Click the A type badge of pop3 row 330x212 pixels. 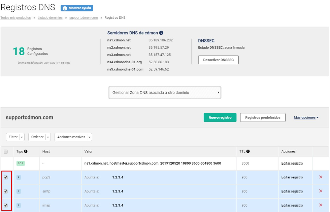(x=19, y=177)
